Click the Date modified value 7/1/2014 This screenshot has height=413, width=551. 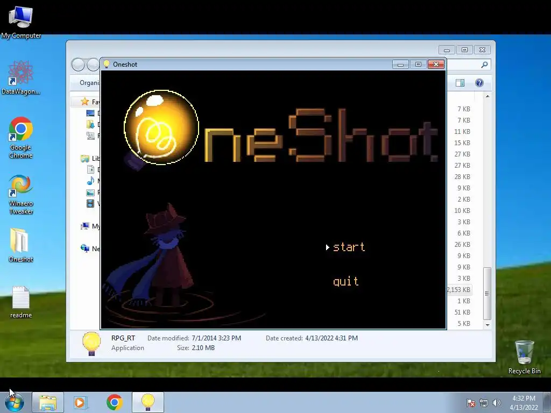point(216,338)
